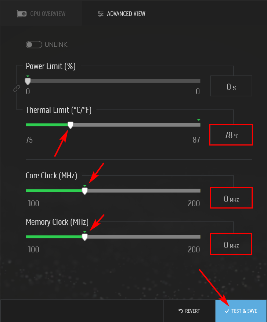Click green default marker above Core Clock slider
Screen dimensions: 267x322
click(84, 186)
